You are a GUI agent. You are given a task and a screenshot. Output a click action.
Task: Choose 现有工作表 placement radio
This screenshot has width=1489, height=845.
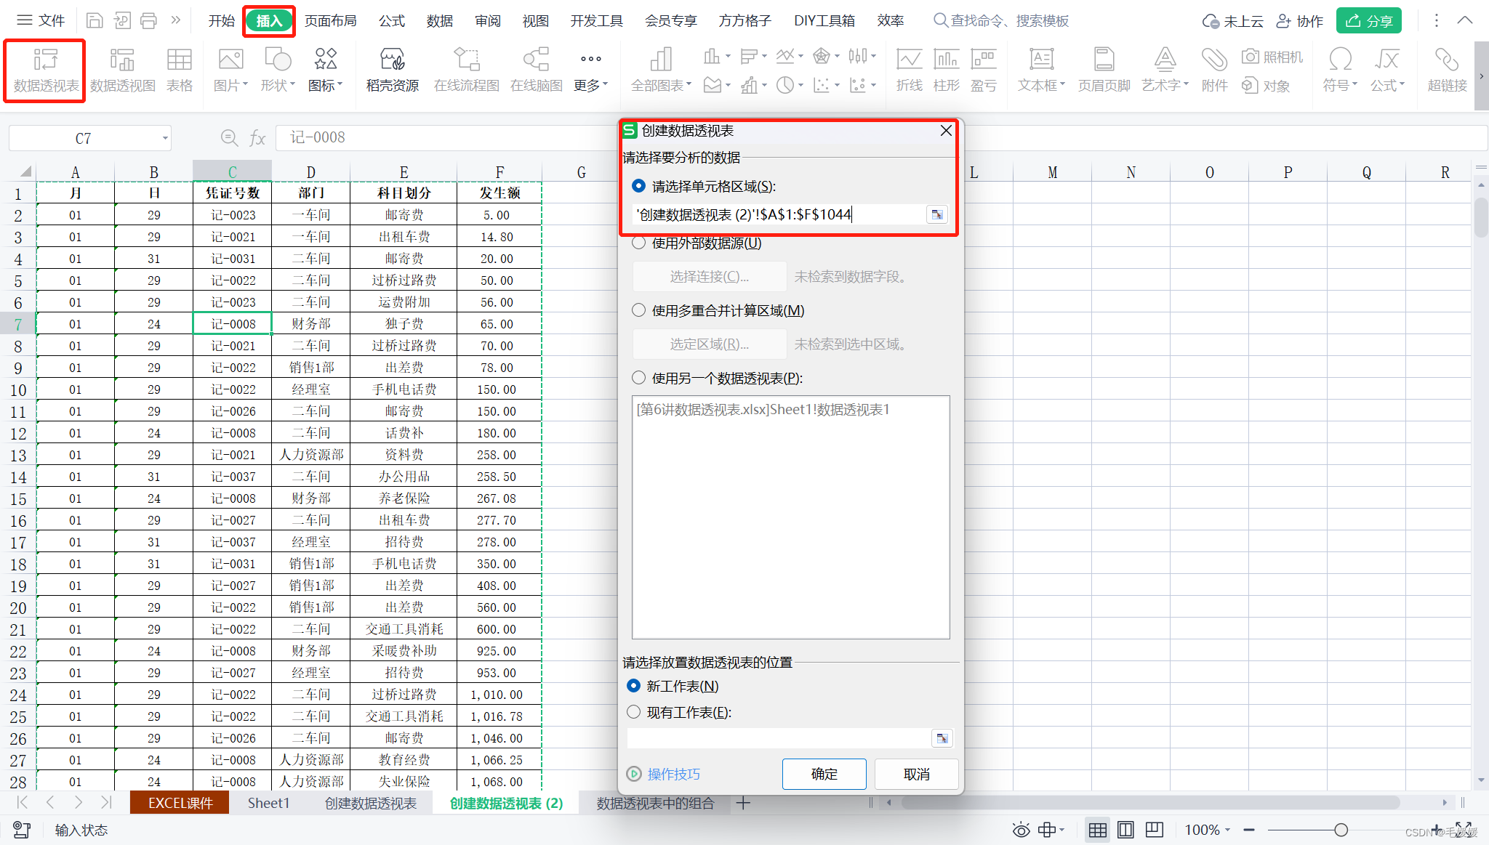coord(633,712)
